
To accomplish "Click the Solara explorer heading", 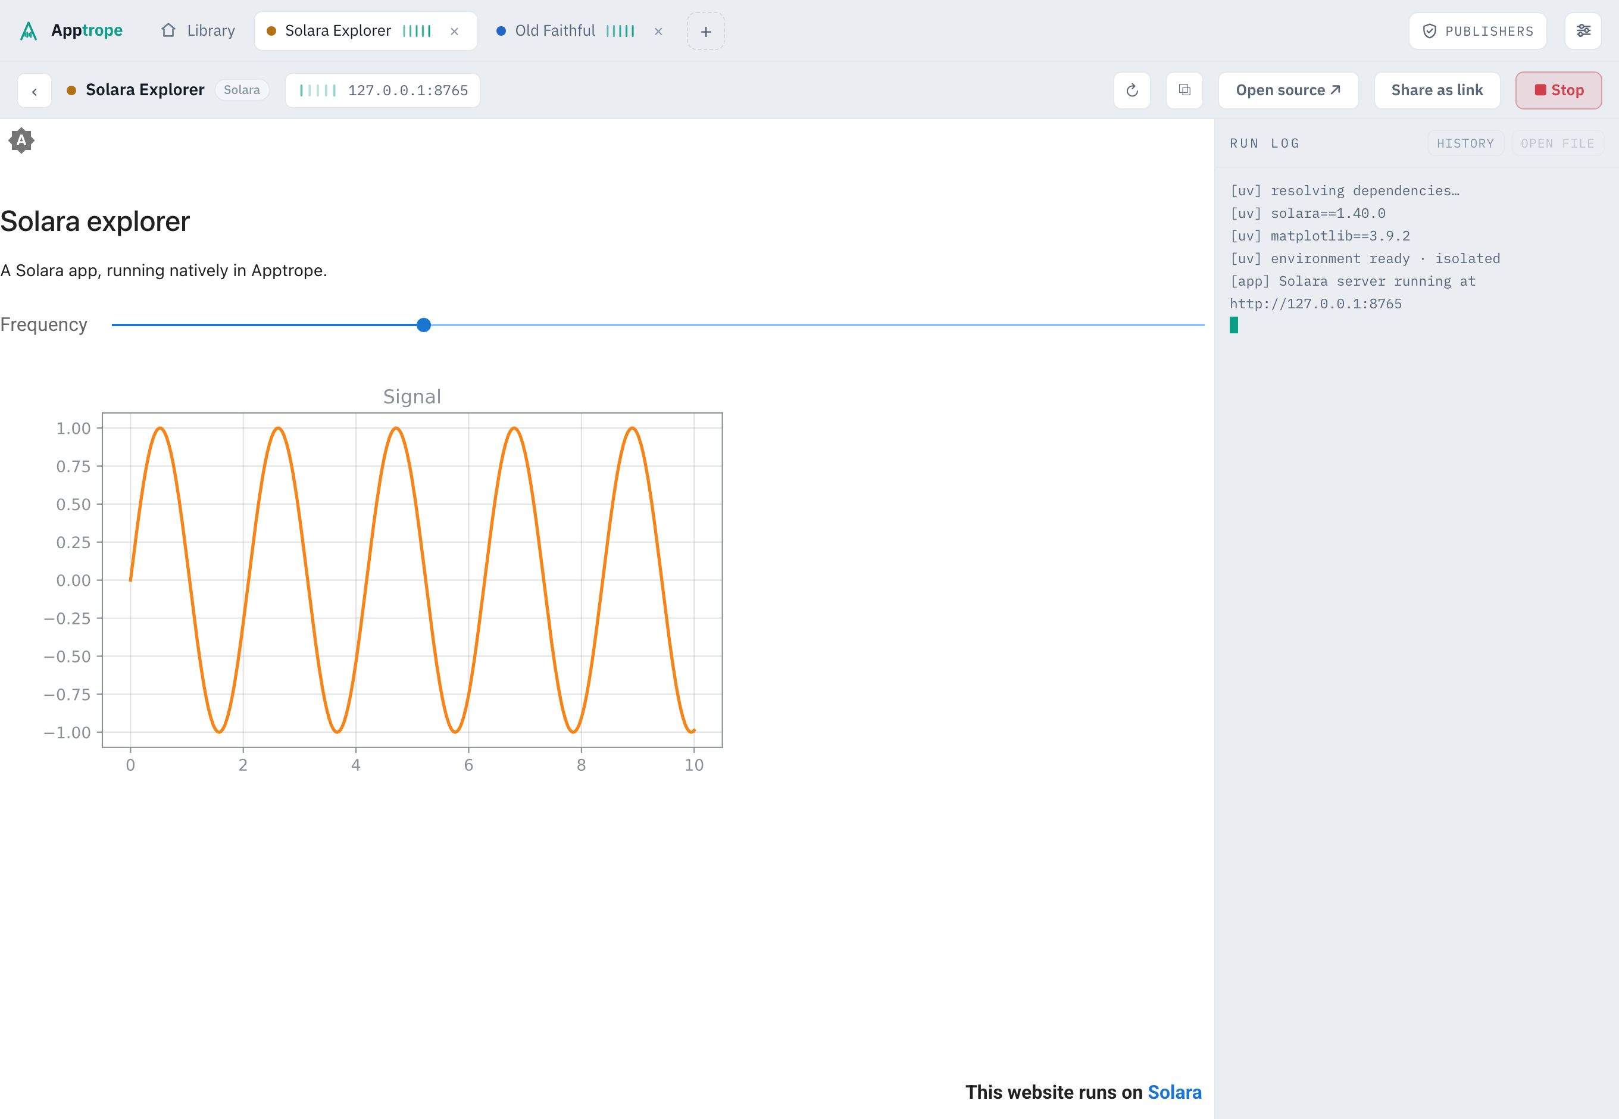I will tap(95, 221).
